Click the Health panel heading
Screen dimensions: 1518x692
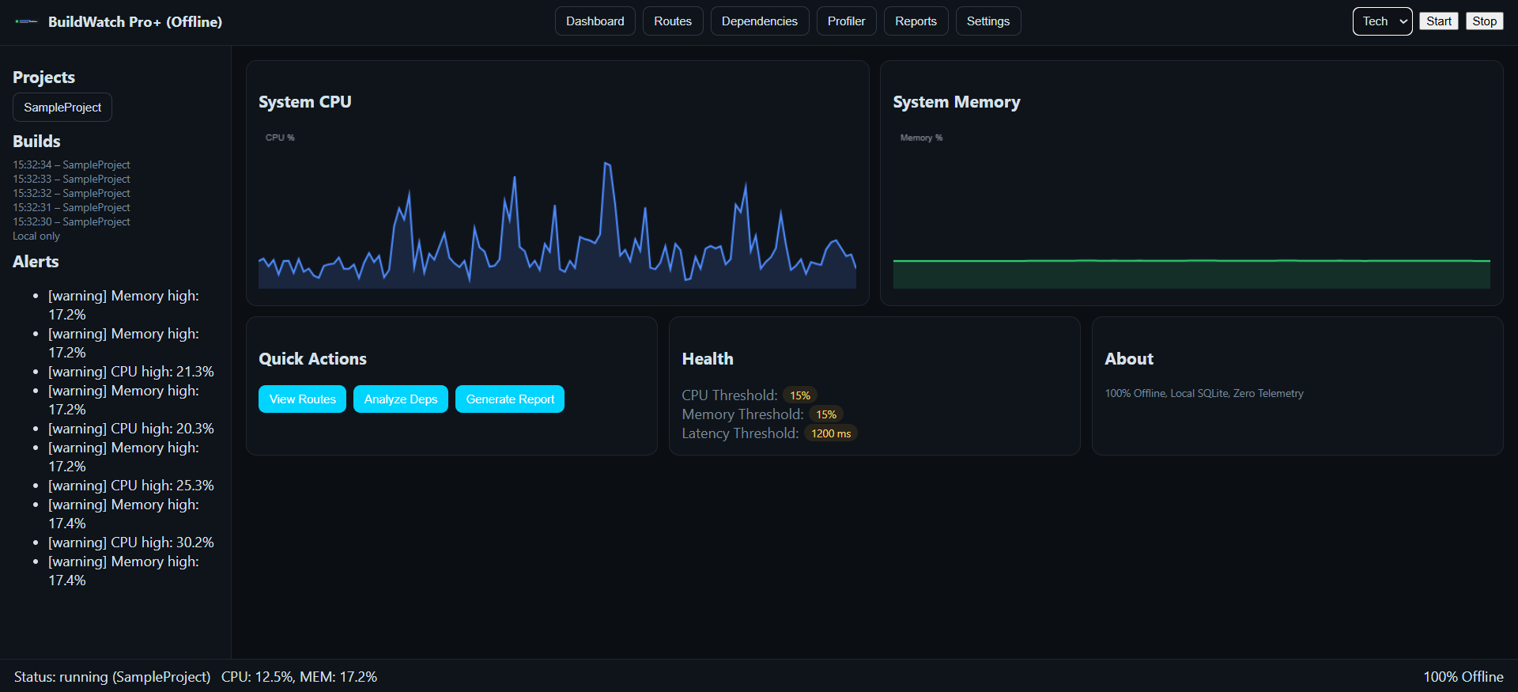point(708,359)
